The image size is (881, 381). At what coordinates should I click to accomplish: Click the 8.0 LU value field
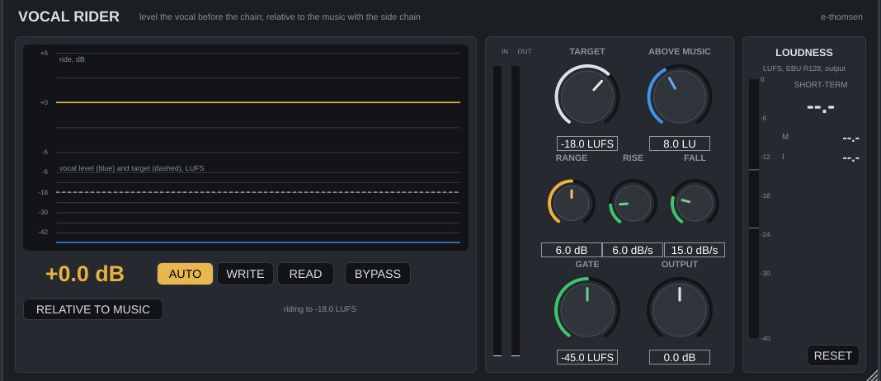tap(679, 143)
